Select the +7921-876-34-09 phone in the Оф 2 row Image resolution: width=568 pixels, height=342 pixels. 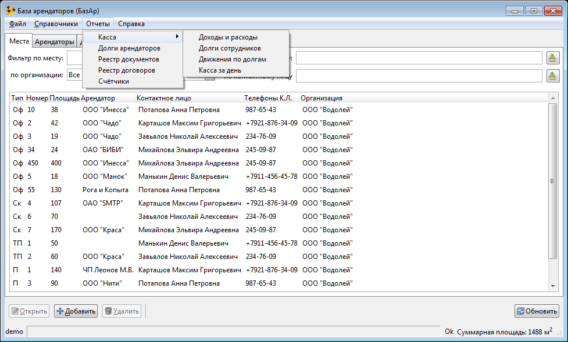(x=272, y=123)
